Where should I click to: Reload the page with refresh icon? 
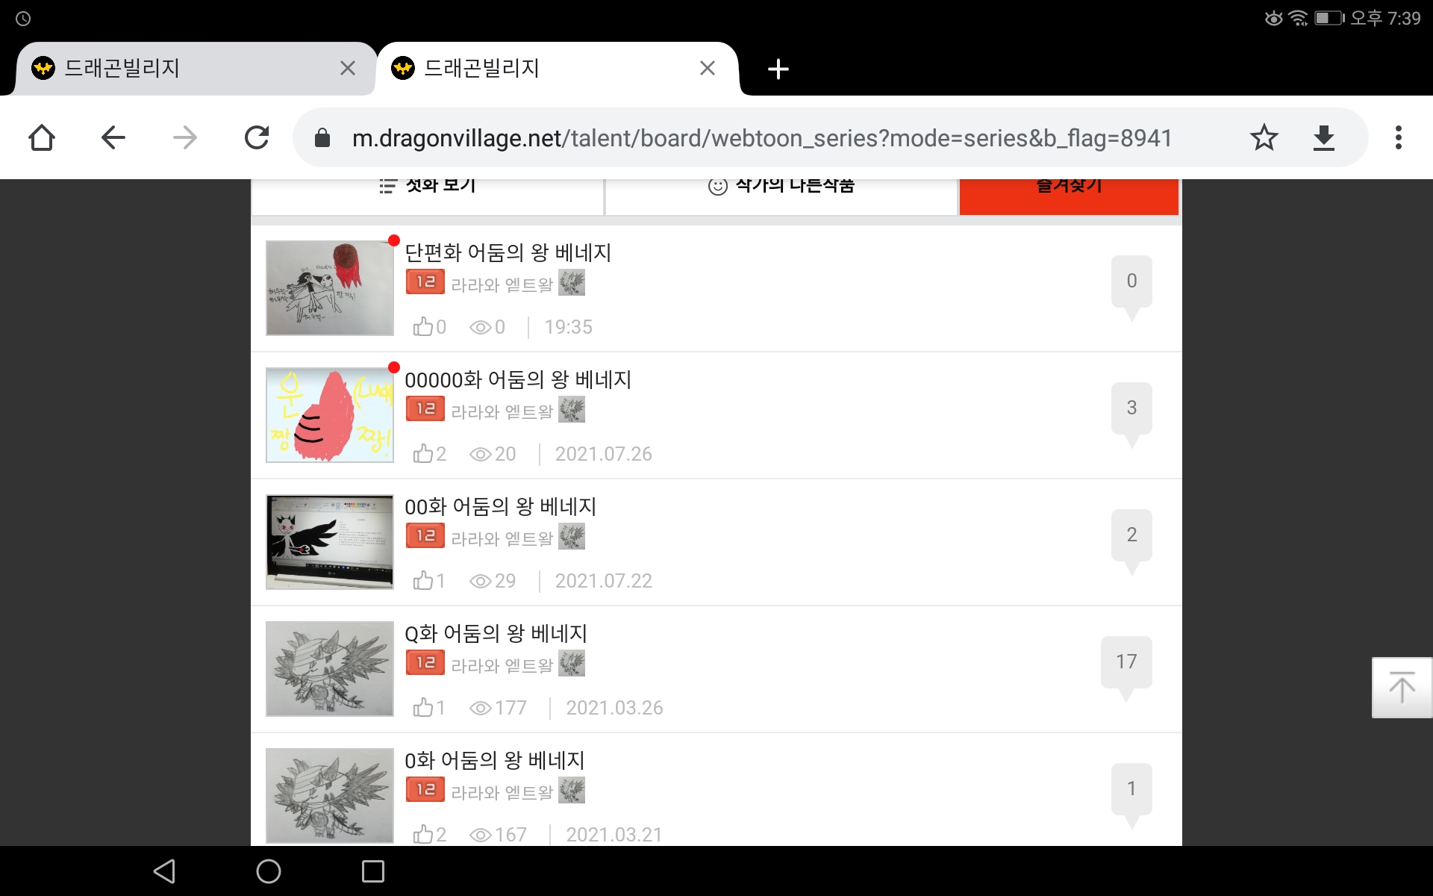click(x=257, y=137)
